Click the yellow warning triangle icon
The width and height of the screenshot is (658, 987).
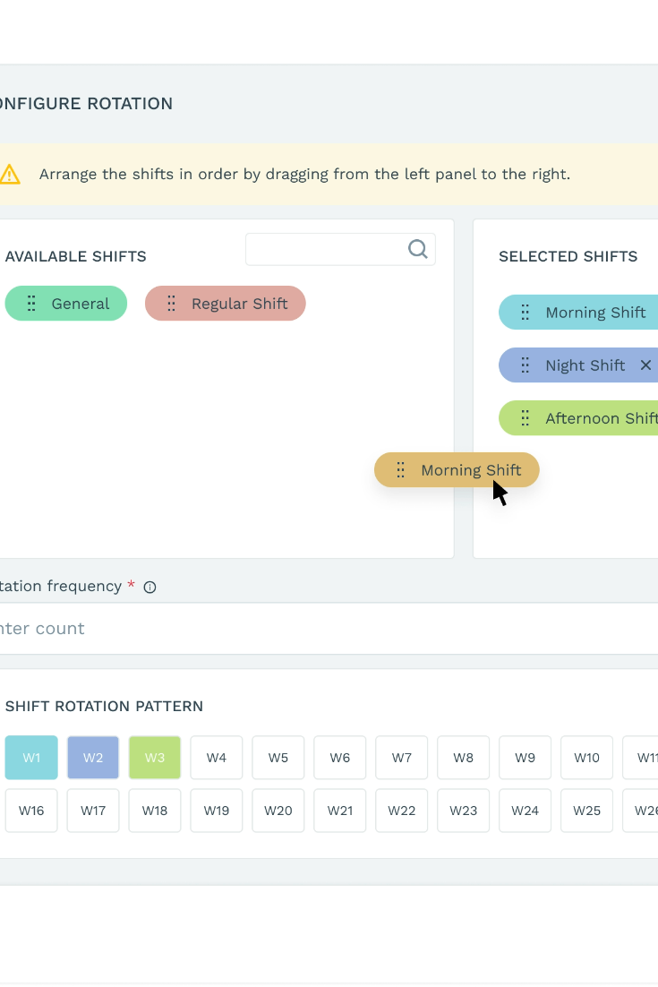tap(9, 174)
